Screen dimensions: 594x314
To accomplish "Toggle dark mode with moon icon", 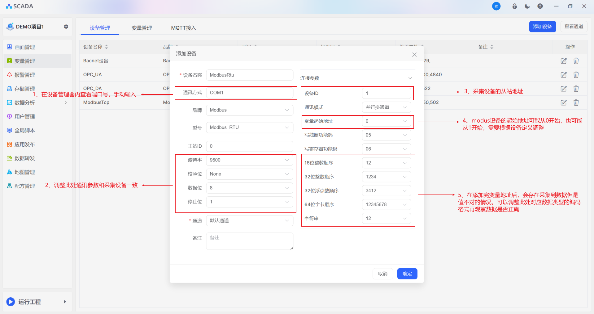I will (527, 6).
